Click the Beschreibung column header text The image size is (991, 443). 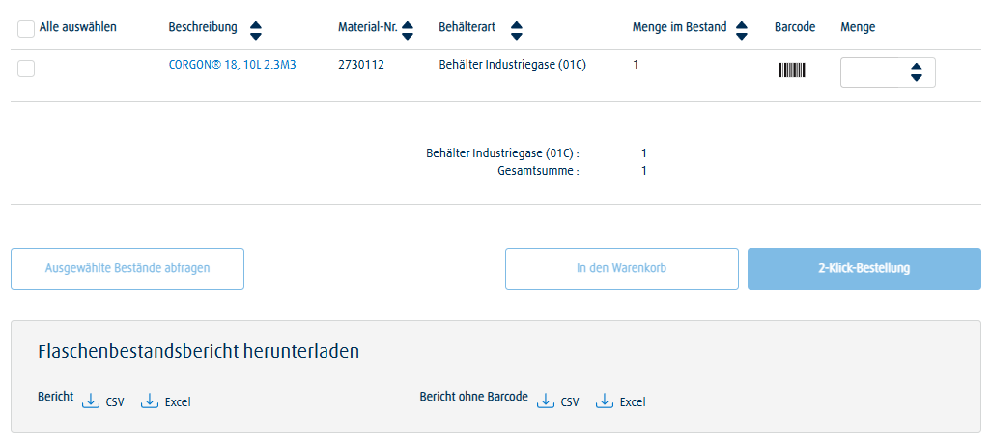click(x=202, y=27)
